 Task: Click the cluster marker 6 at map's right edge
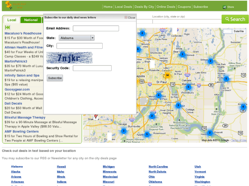(x=243, y=106)
